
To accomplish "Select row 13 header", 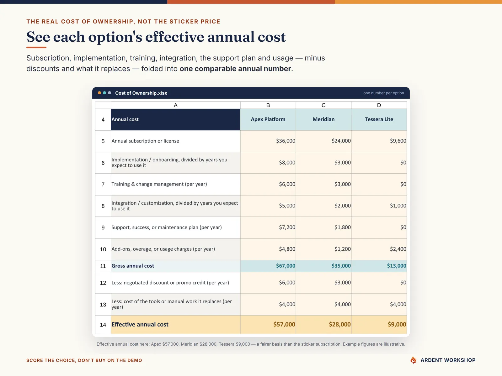I will tap(103, 304).
